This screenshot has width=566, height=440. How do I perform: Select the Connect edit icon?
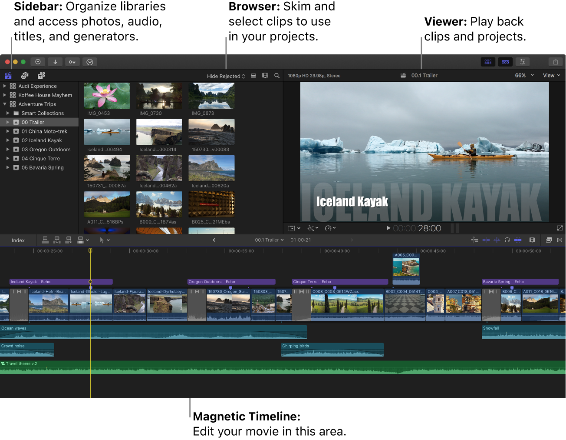pos(45,240)
